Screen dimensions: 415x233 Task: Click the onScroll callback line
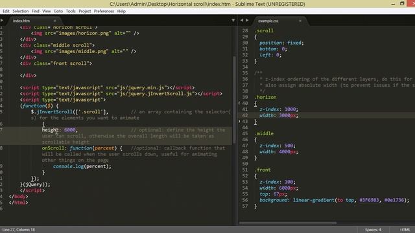(82, 148)
